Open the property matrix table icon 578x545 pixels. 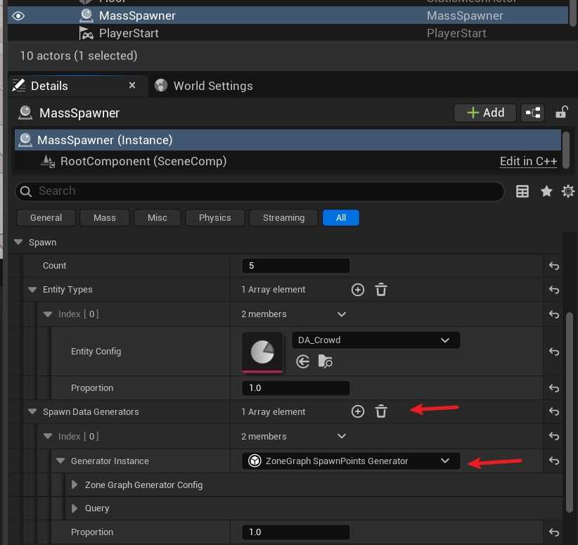[x=522, y=191]
